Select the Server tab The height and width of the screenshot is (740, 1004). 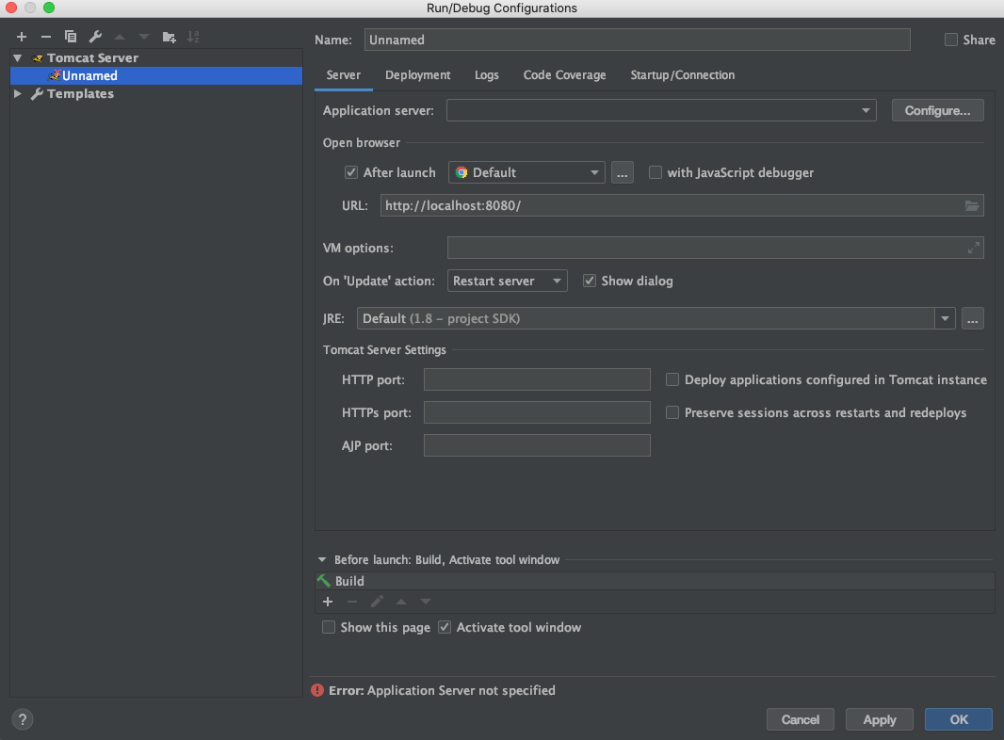point(343,75)
